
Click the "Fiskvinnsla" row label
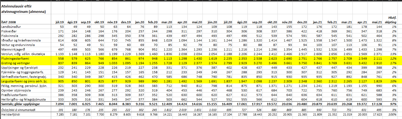(x=9, y=36)
